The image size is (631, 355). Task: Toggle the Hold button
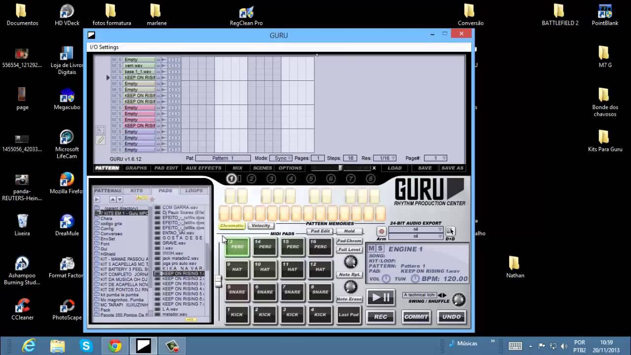pos(349,231)
